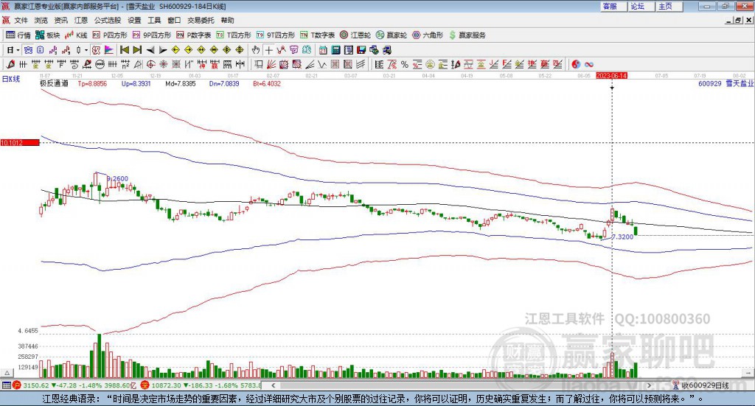Click the red fan lines icon
The height and width of the screenshot is (406, 755).
tap(271, 64)
